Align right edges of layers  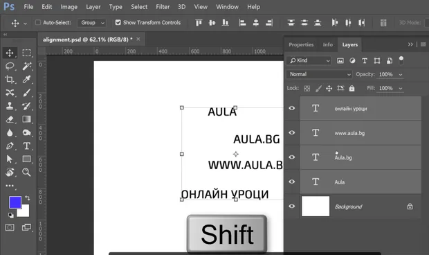click(x=269, y=23)
